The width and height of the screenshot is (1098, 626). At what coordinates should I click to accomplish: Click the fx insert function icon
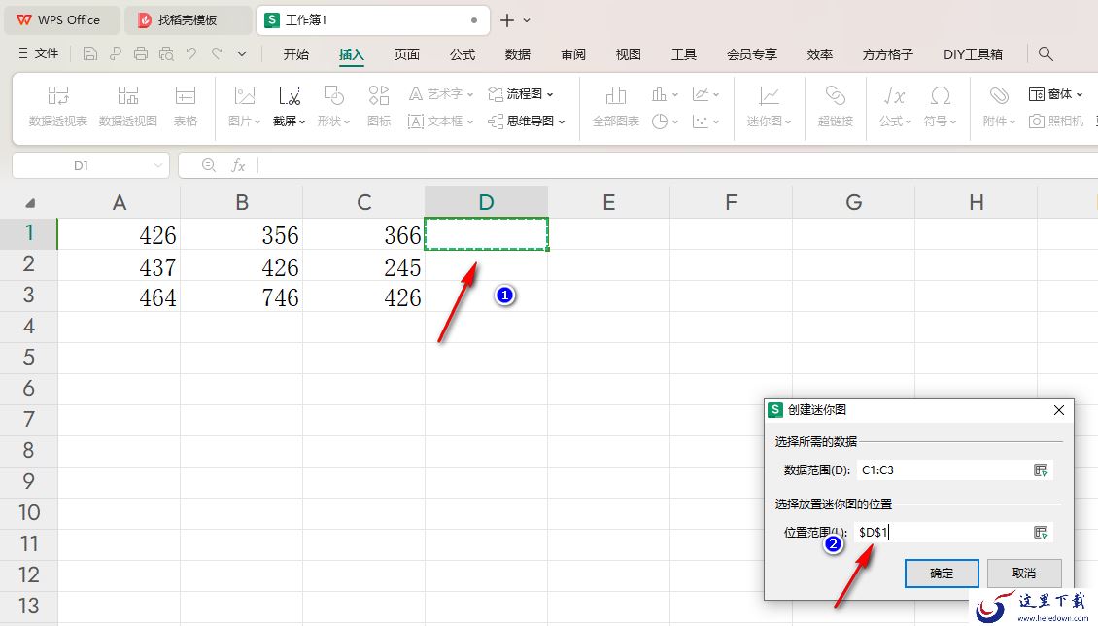238,165
